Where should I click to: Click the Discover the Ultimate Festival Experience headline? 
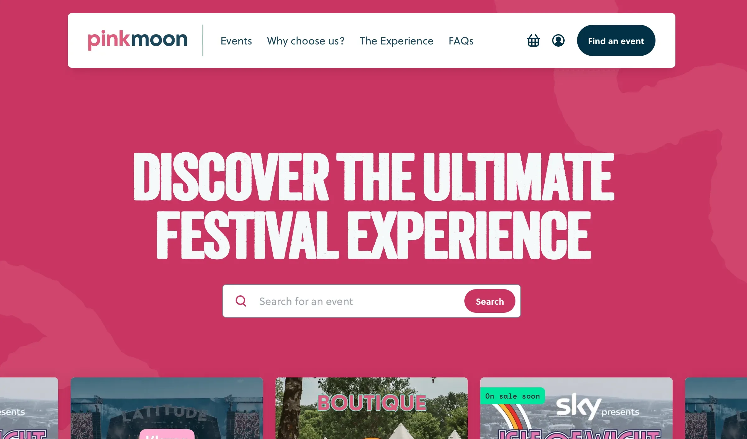374,206
